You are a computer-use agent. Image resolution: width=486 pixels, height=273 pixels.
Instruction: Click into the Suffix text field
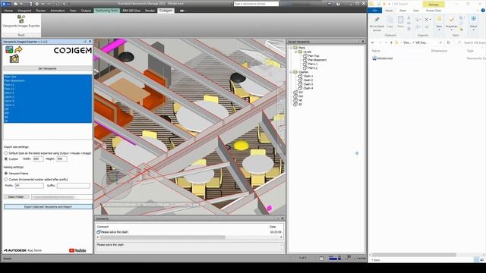click(74, 185)
